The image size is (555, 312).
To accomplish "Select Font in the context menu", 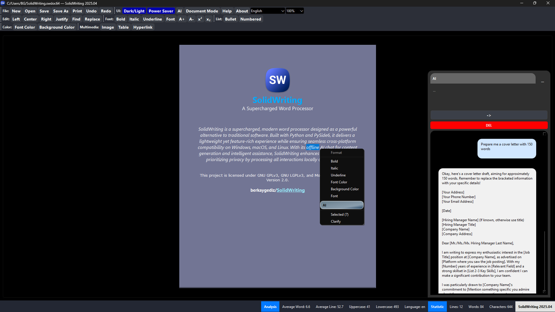I will click(x=342, y=196).
